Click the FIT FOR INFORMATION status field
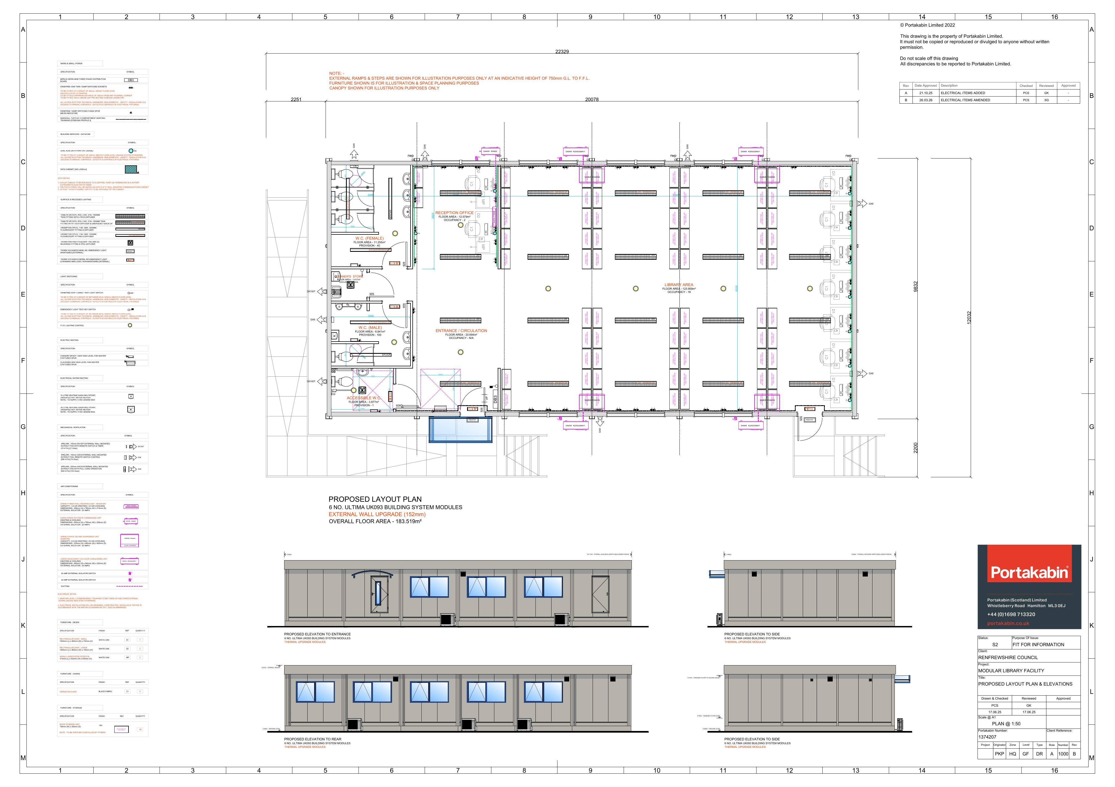This screenshot has height=787, width=1115. pos(1038,644)
